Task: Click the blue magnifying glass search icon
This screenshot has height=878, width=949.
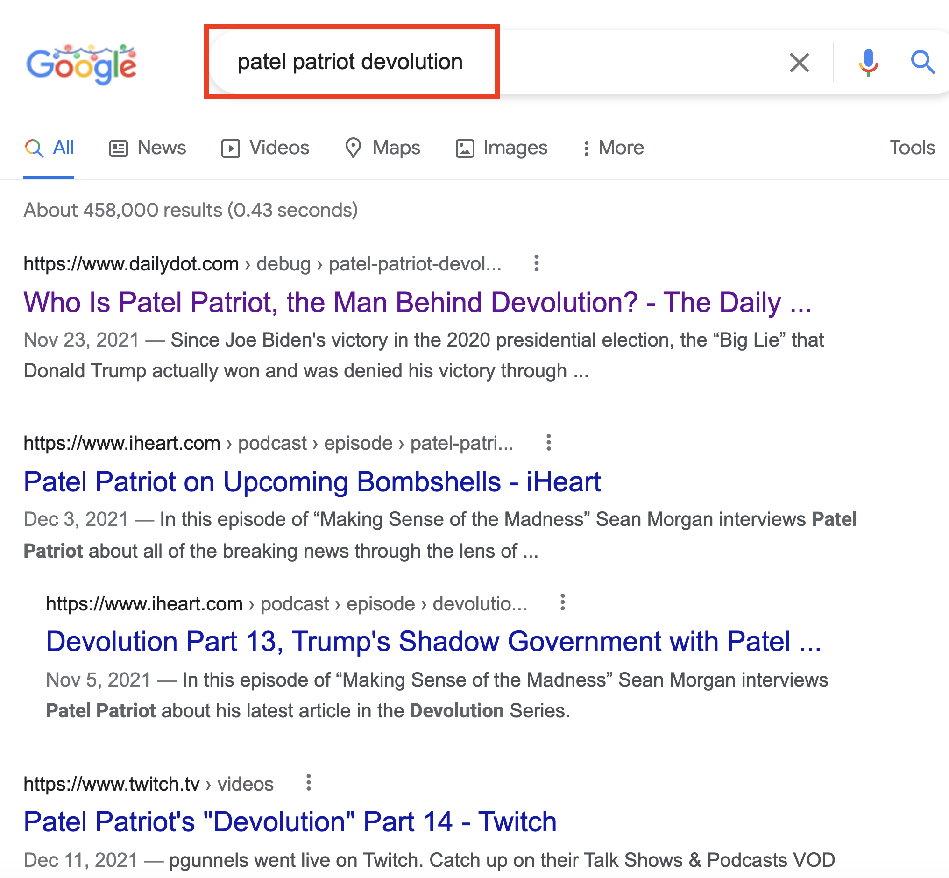Action: click(922, 62)
